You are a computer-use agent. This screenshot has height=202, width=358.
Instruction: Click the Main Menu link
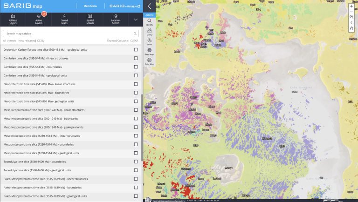[x=90, y=6]
